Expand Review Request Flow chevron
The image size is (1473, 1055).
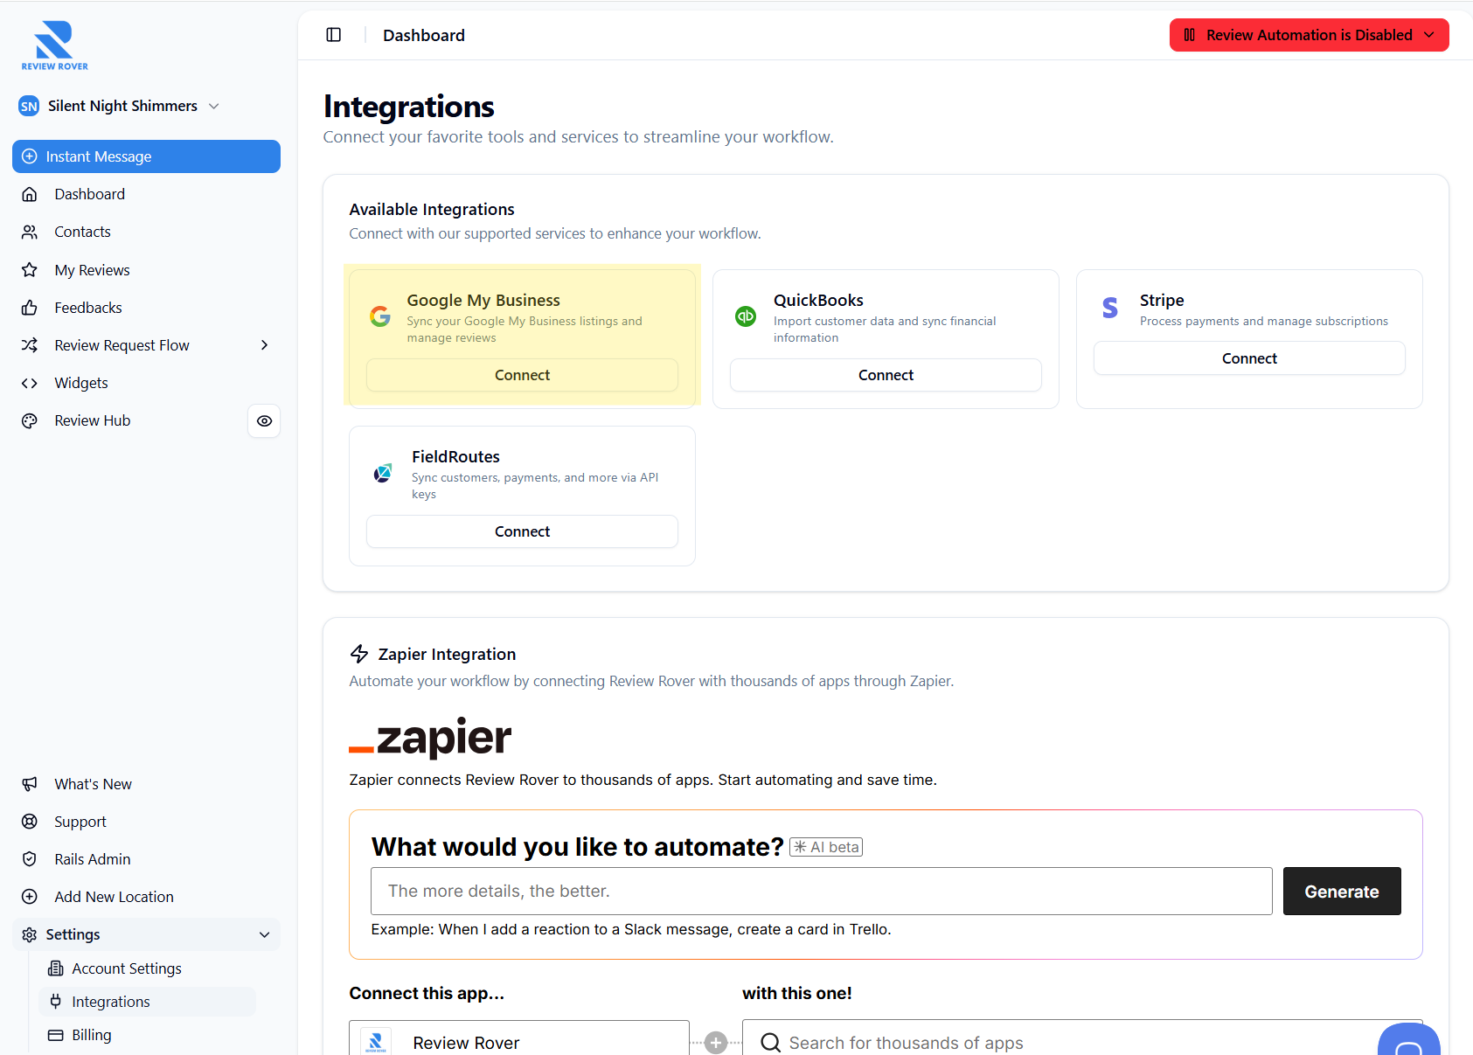coord(264,345)
